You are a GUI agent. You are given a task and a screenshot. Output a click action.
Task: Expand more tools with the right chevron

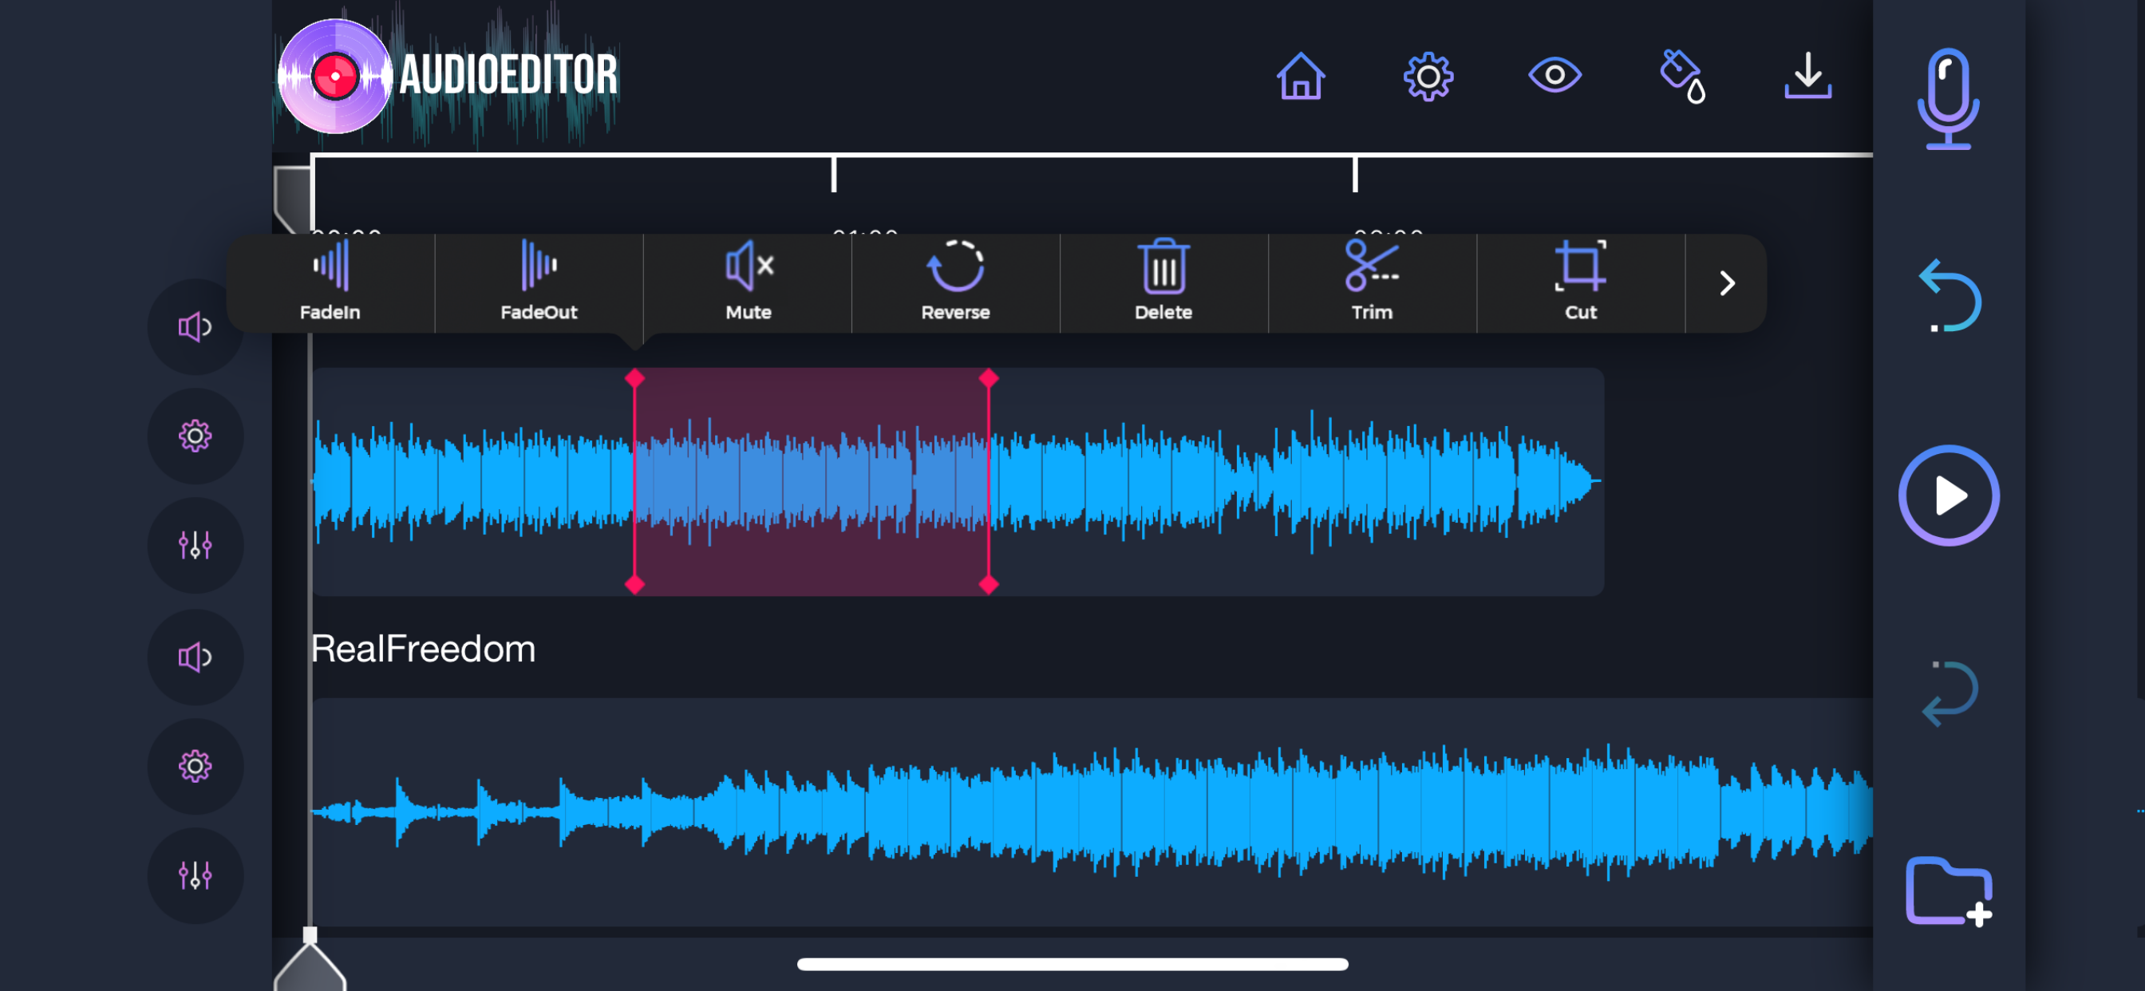(1726, 284)
